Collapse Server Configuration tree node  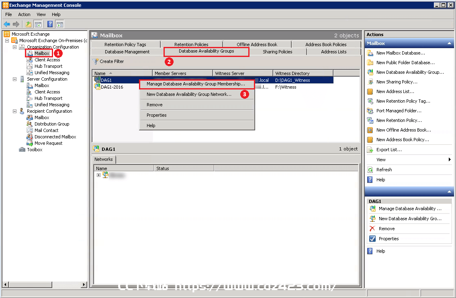coord(14,79)
